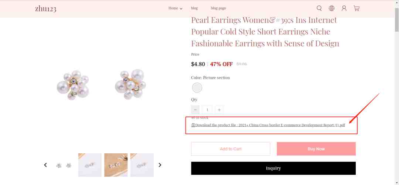Click the globe language icon
Viewport: 399px width, 185px height.
pos(331,8)
